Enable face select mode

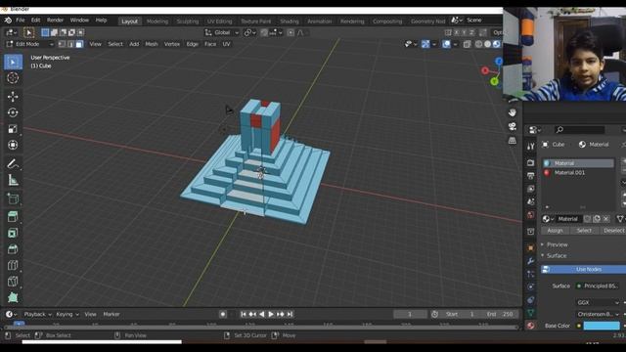79,44
